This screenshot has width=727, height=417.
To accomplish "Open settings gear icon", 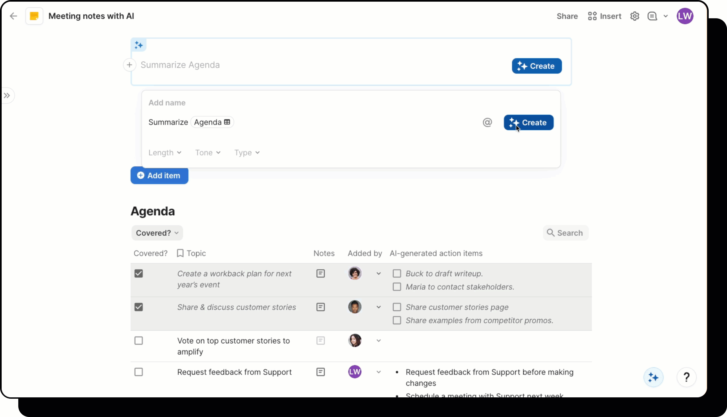I will point(635,16).
